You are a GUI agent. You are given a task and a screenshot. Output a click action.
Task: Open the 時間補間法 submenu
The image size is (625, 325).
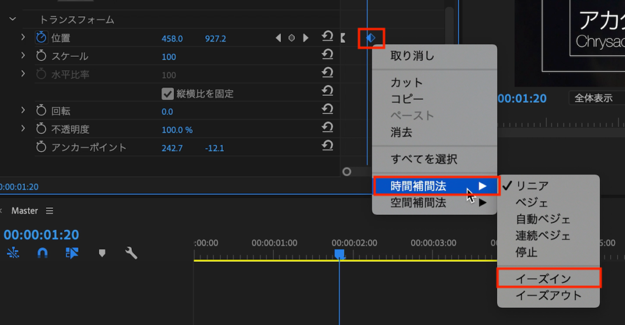click(435, 186)
